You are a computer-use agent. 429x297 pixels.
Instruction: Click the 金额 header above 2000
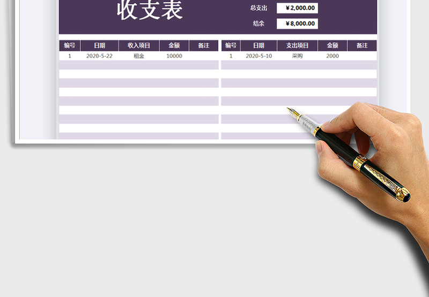pyautogui.click(x=332, y=45)
